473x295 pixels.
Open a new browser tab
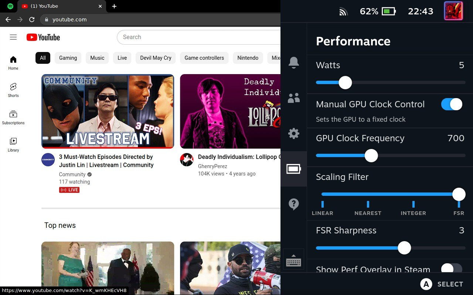tap(114, 6)
